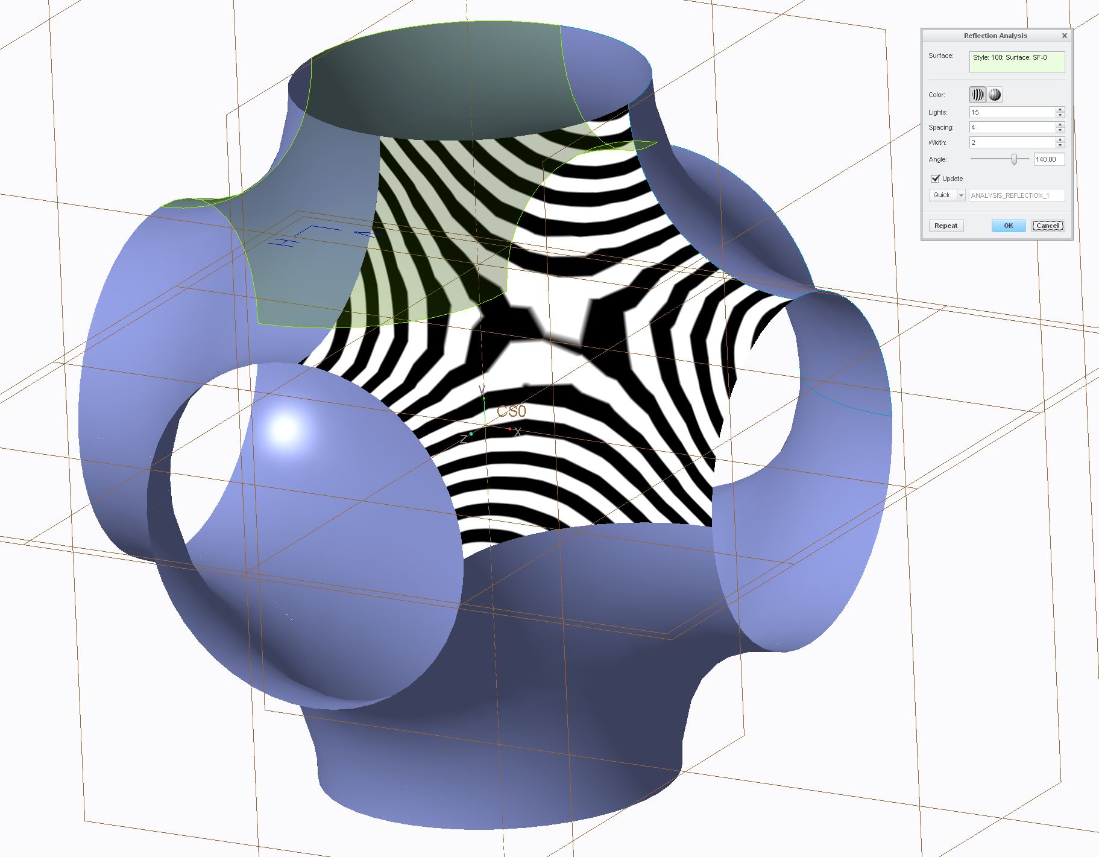
Task: Click the Repeat button
Action: (x=946, y=226)
